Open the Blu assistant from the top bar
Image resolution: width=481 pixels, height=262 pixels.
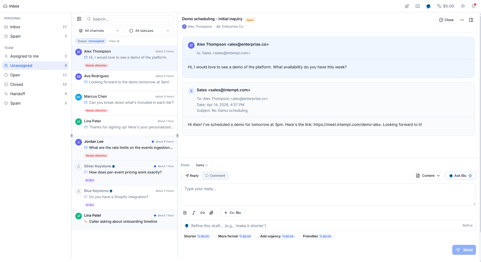tap(428, 6)
